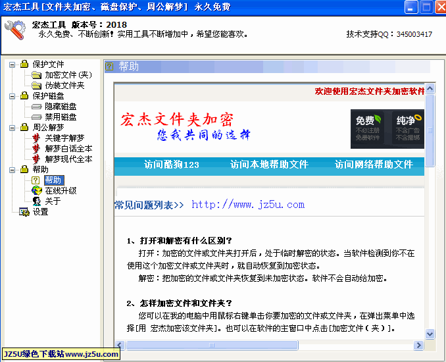Click the horizontal scrollbar right arrow
This screenshot has height=362, width=446.
pyautogui.click(x=418, y=346)
